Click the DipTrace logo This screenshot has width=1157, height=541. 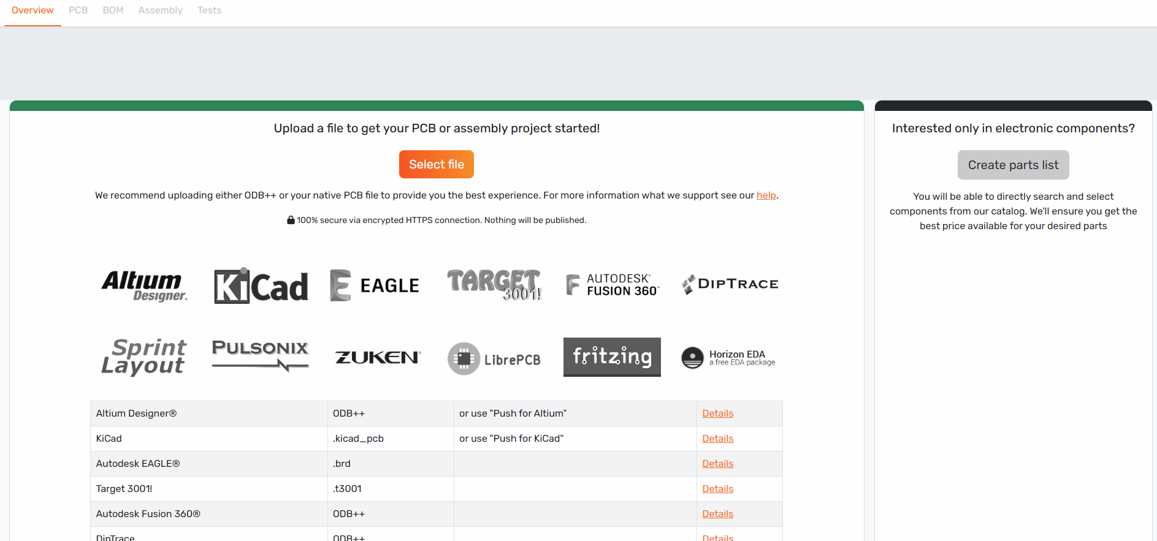click(x=730, y=284)
